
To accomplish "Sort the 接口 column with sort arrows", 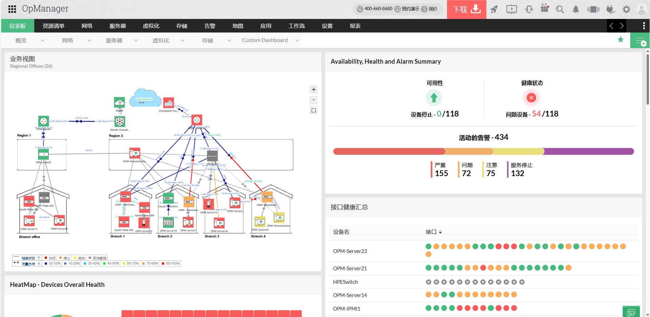I will click(x=440, y=232).
